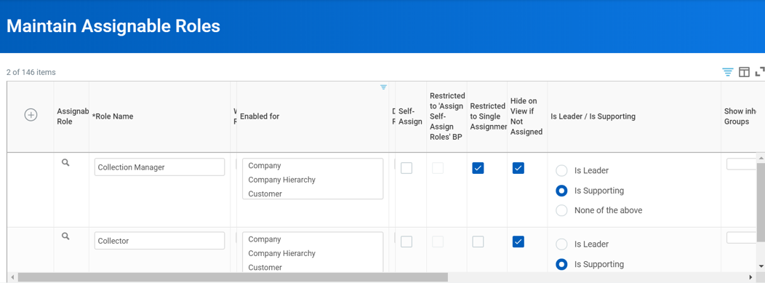Select Is Supporting for Collection Manager

562,191
